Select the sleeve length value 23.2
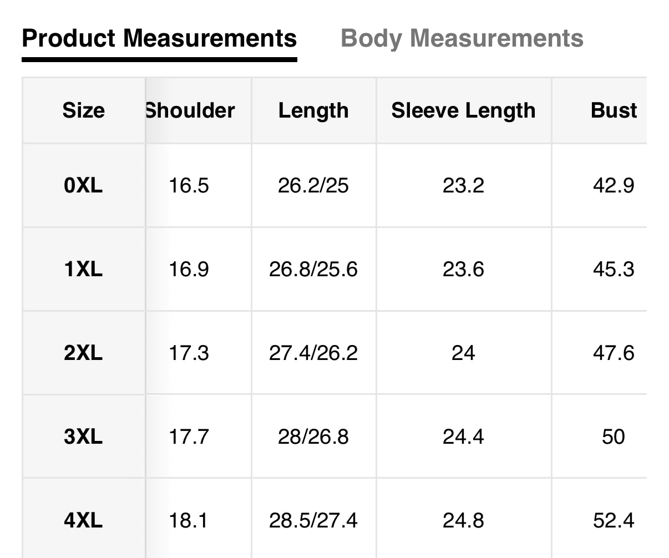This screenshot has width=669, height=558. click(x=463, y=185)
